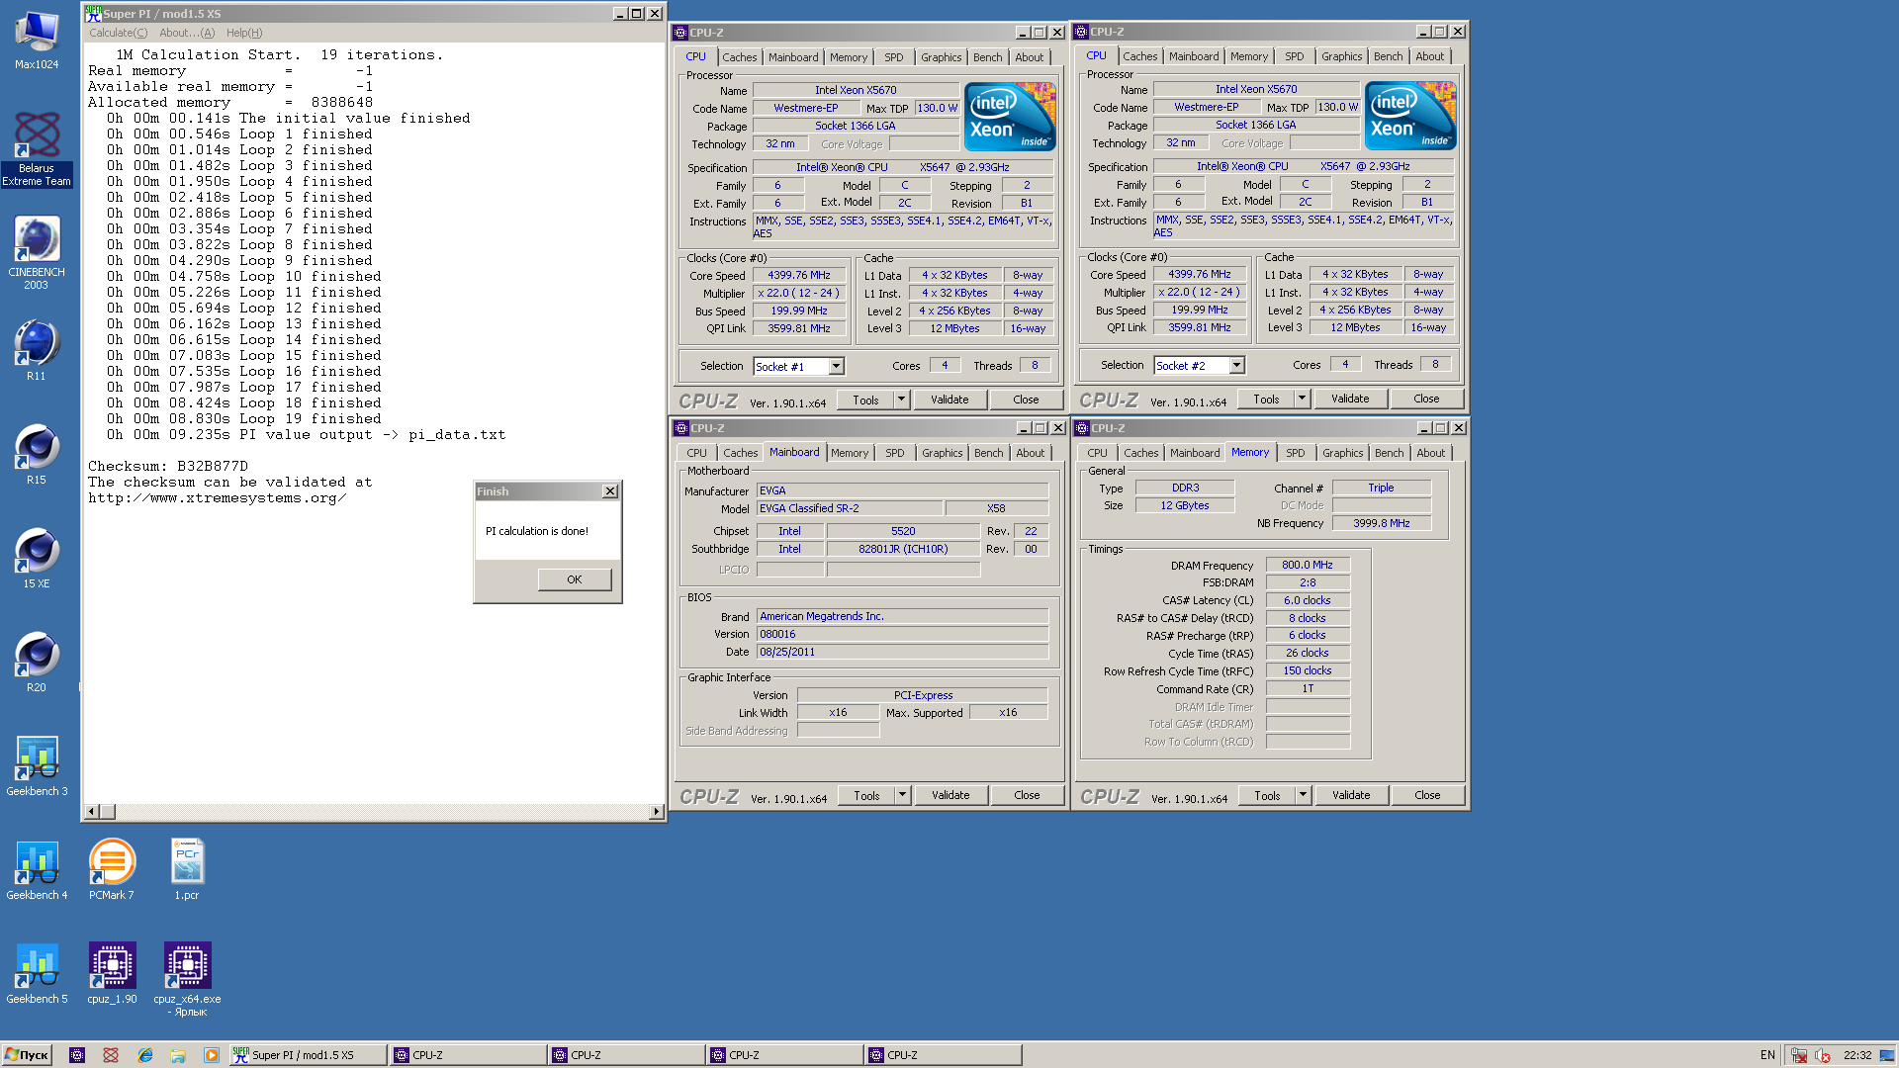Click the NB Frequency 3999.8 MHz value

(1381, 523)
